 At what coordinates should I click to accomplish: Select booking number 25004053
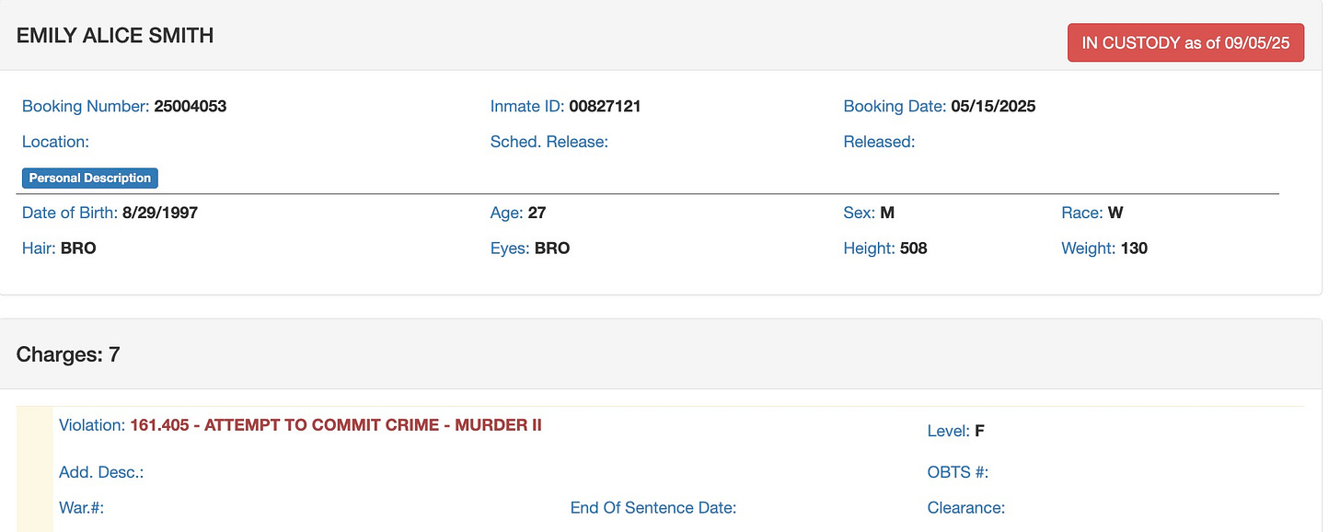(190, 106)
